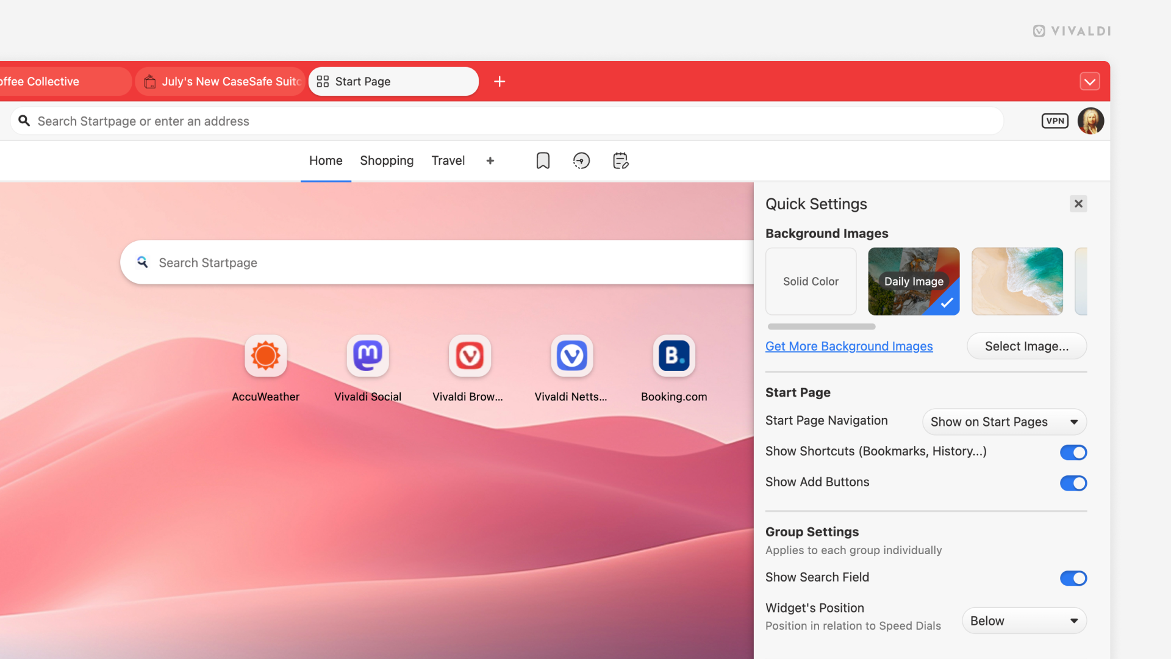Screen dimensions: 1171x659
Task: Click the Get More Background Images link
Action: coord(849,346)
